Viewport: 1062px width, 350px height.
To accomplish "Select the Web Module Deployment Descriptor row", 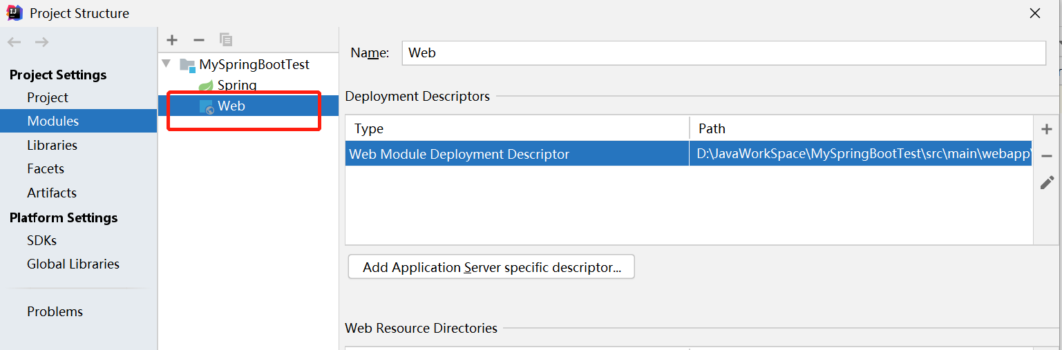I will tap(517, 154).
